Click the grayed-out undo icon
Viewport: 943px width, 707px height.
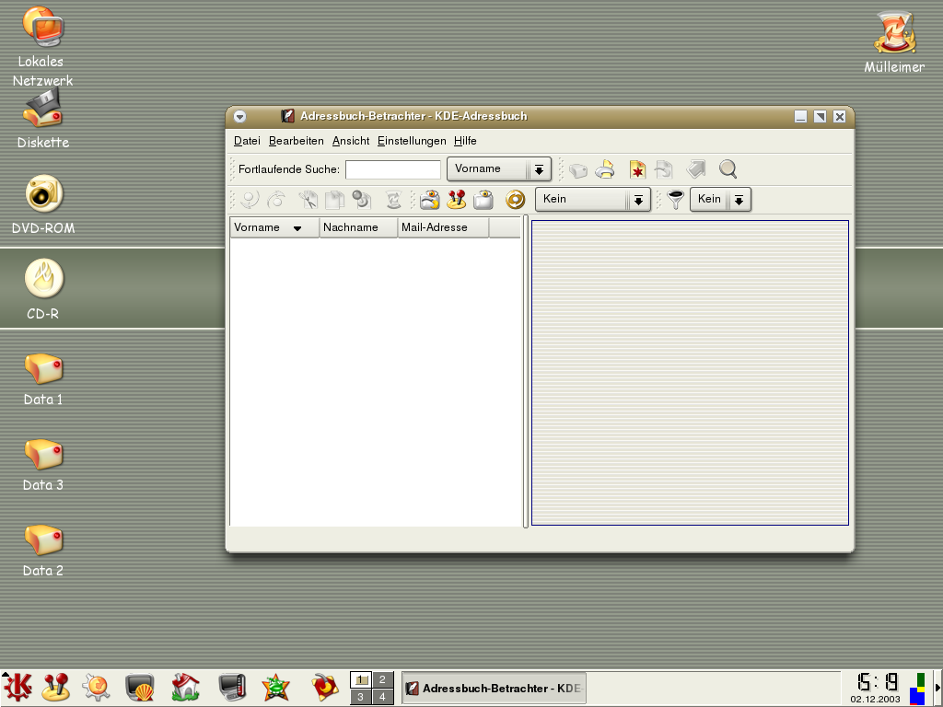coord(250,199)
